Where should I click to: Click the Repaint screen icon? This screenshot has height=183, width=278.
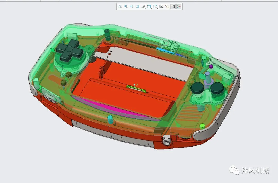(137, 6)
